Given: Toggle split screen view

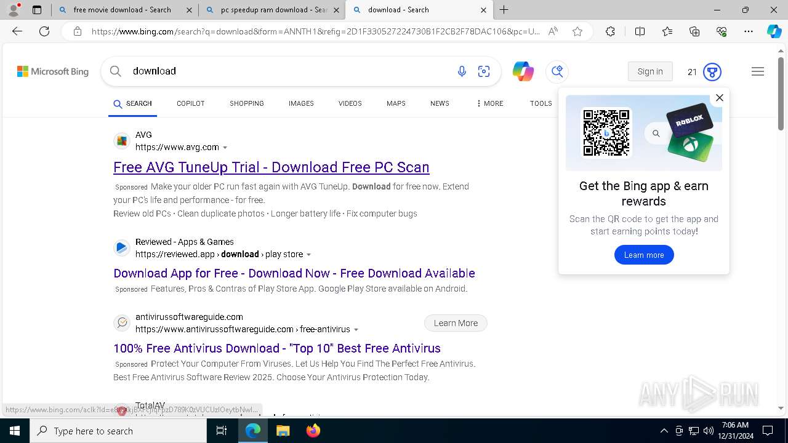Looking at the screenshot, I should (x=640, y=31).
